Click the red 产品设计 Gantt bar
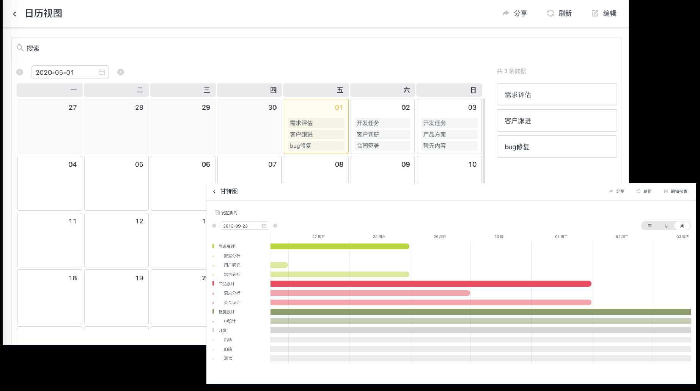Viewport: 700px width, 391px height. pyautogui.click(x=431, y=284)
